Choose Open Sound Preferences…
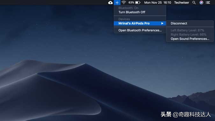215x121 pixels. (190, 39)
